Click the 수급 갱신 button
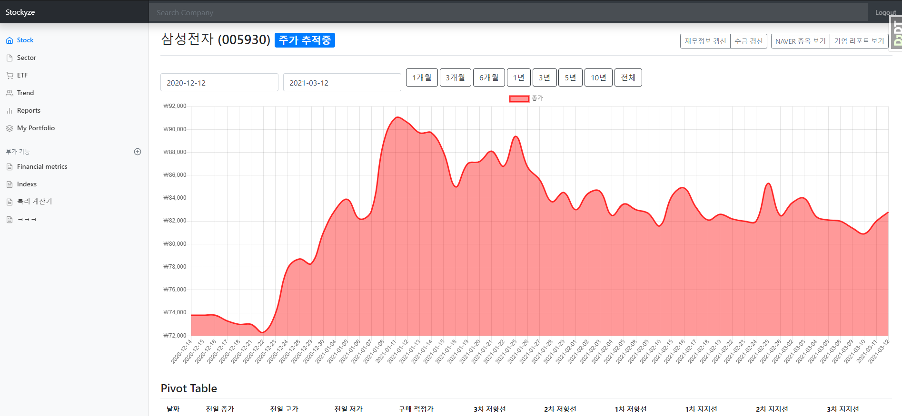The height and width of the screenshot is (416, 902). tap(749, 41)
